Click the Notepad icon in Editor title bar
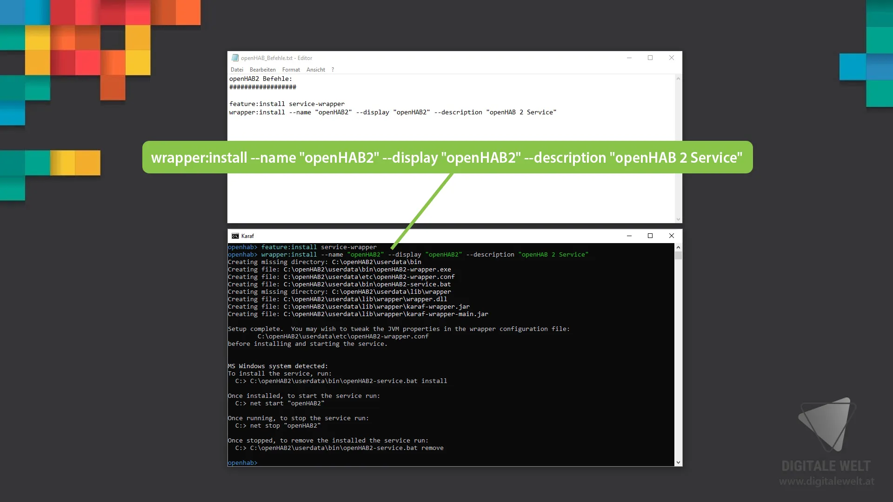This screenshot has height=502, width=893. [x=235, y=58]
